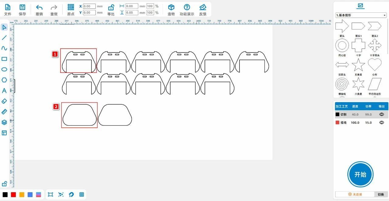Toggle output visibility for the trace layer

(x=382, y=122)
